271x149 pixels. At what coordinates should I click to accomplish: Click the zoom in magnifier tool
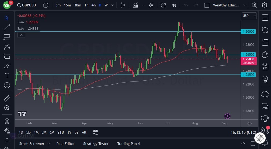(7, 108)
